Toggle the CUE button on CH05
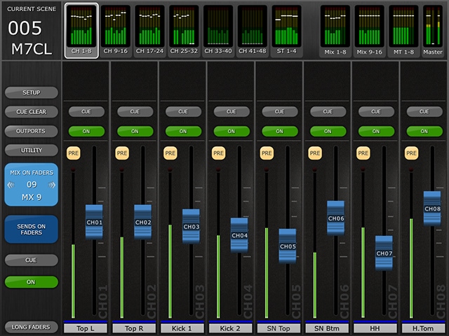The image size is (449, 336). click(x=279, y=111)
